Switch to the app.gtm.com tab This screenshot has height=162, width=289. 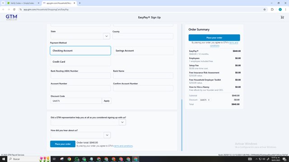59,3
